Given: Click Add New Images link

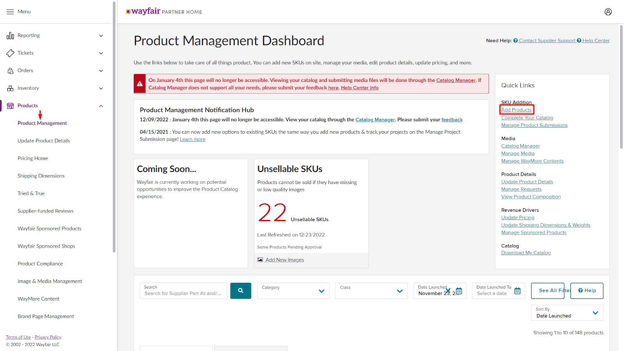Looking at the screenshot, I should (285, 260).
